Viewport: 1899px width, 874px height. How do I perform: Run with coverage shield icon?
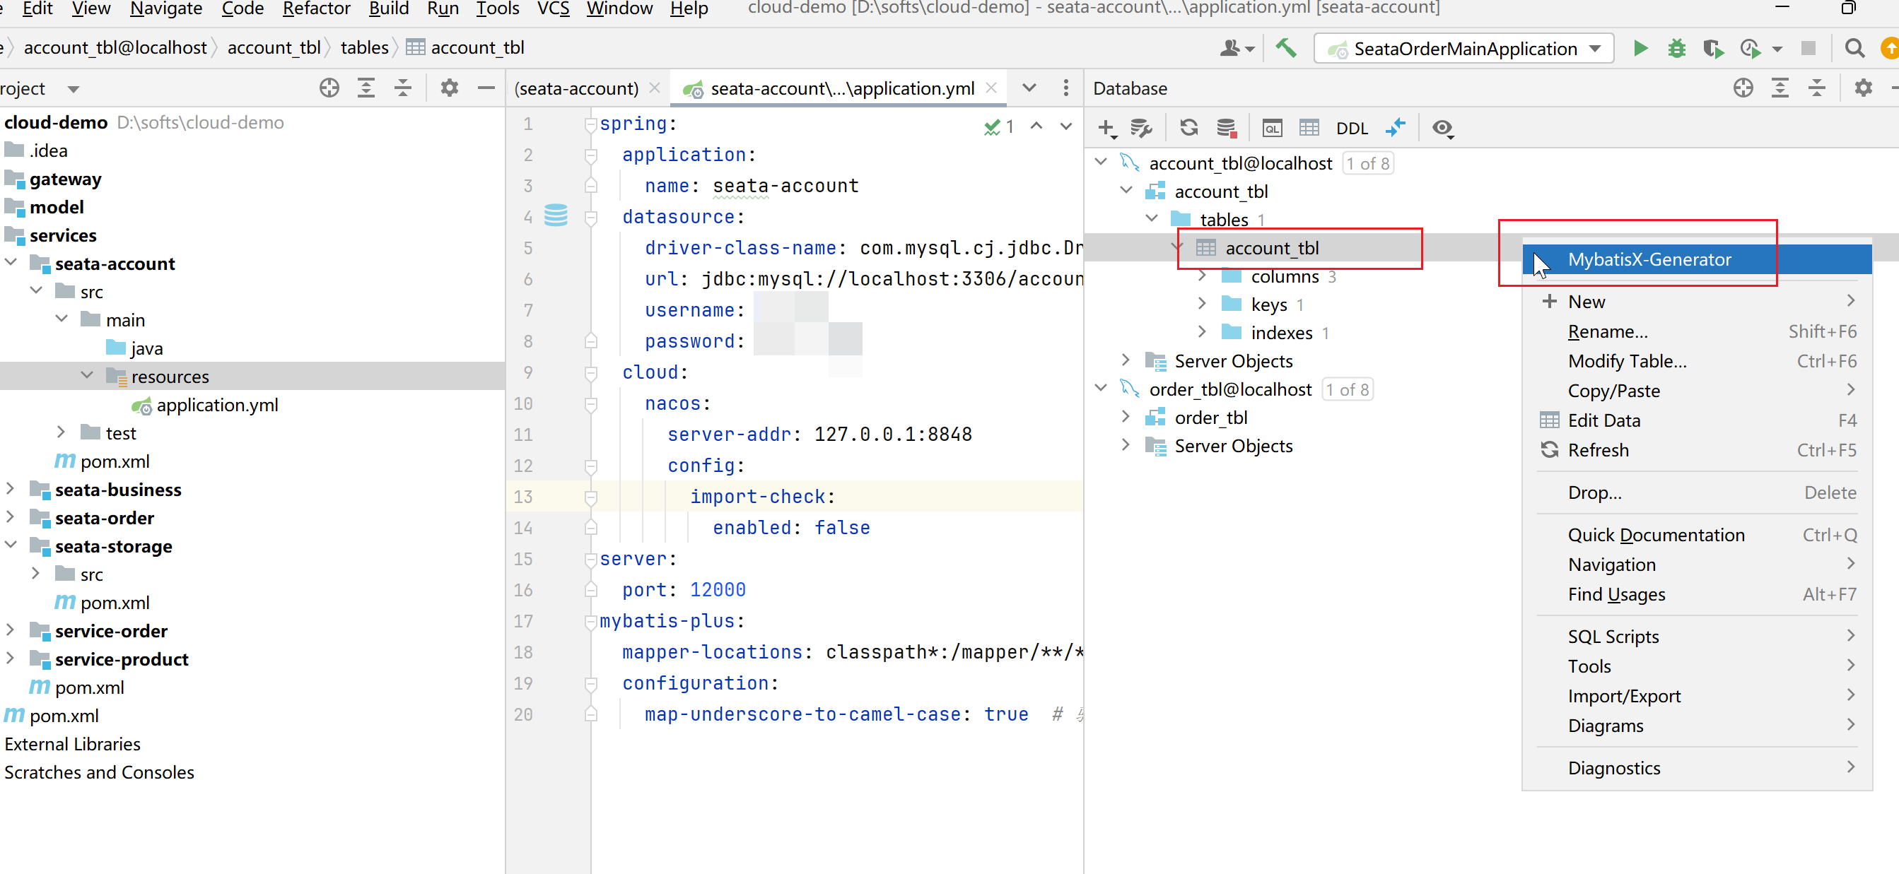pyautogui.click(x=1713, y=49)
